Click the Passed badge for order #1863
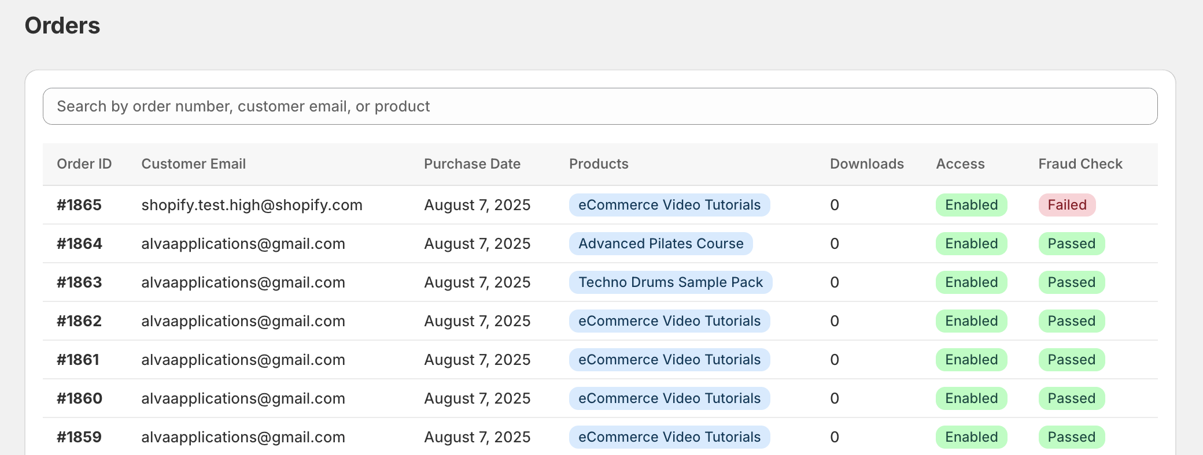1203x455 pixels. [1071, 282]
